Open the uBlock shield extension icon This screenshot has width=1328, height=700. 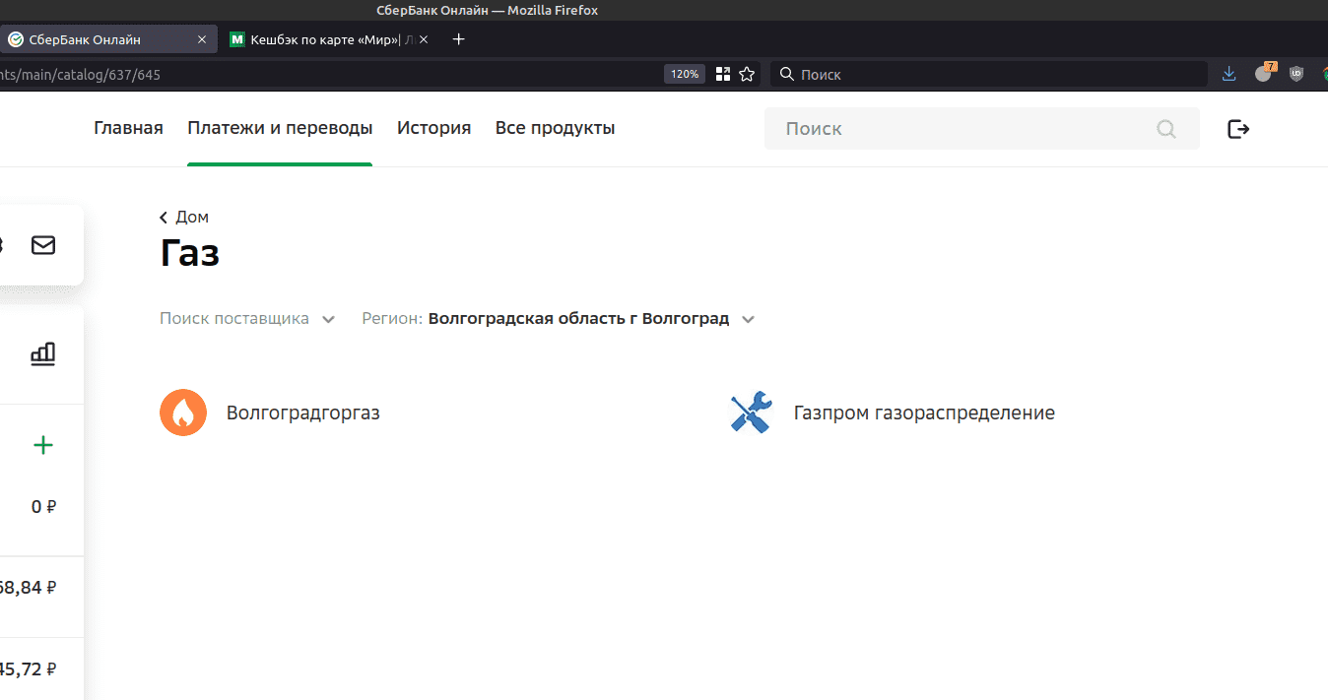[x=1296, y=74]
